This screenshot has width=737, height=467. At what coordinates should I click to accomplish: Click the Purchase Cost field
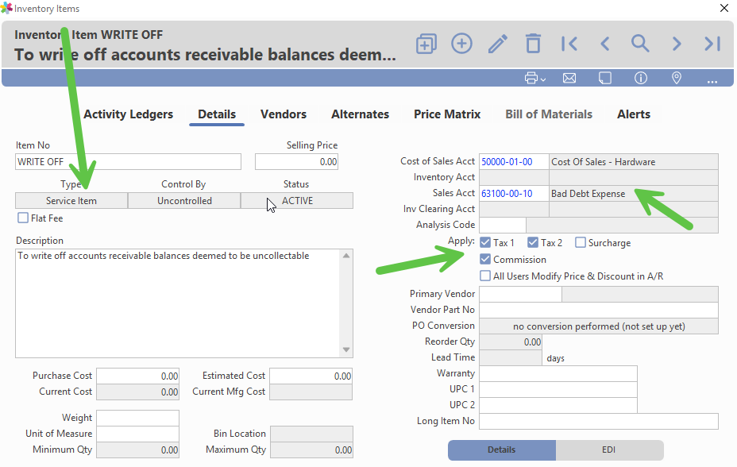(137, 376)
